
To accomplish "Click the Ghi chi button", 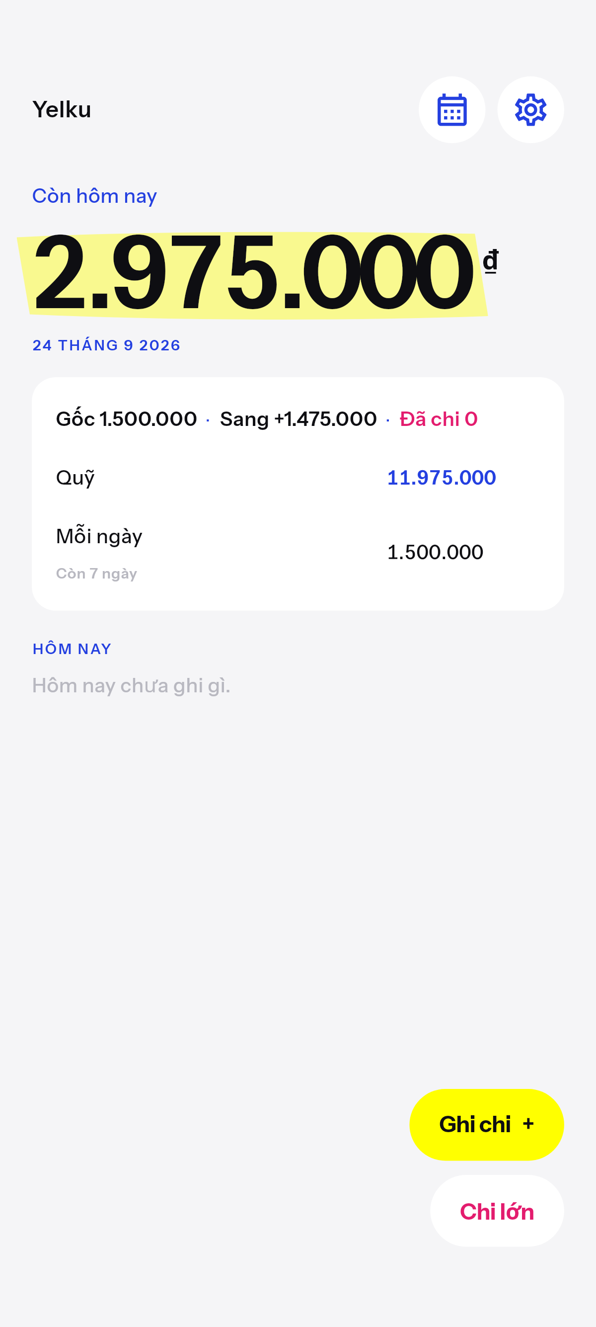I will tap(487, 1125).
